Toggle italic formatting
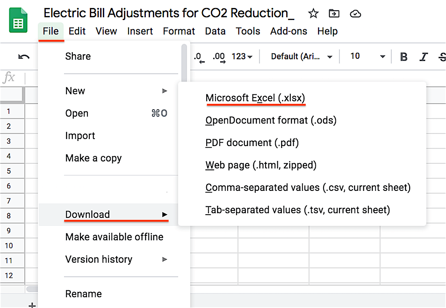This screenshot has height=308, width=446. [424, 57]
